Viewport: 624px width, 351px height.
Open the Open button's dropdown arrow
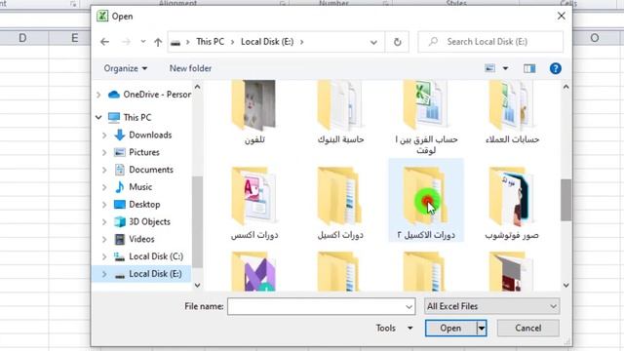482,329
